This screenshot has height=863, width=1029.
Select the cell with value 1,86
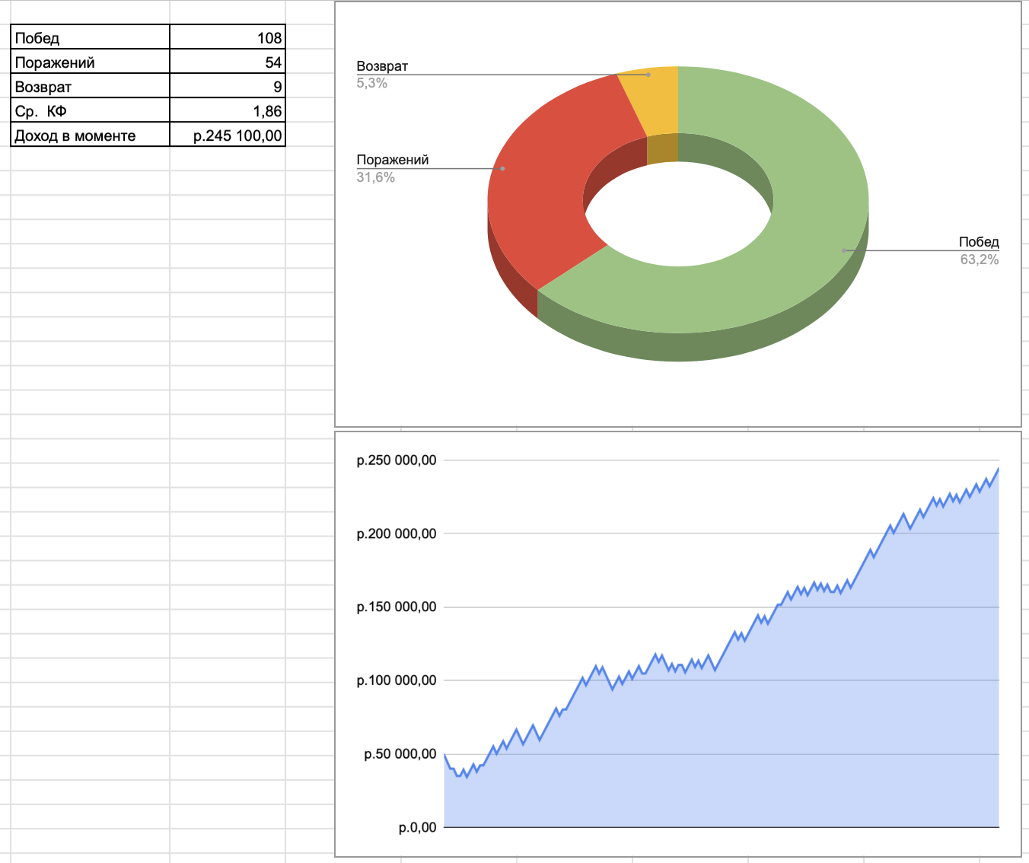pos(227,110)
